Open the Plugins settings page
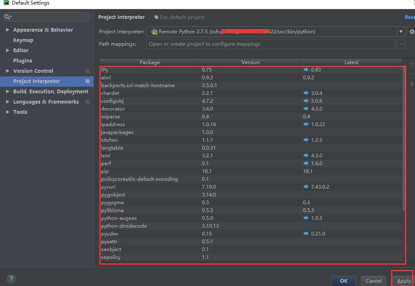415x286 pixels. point(23,61)
